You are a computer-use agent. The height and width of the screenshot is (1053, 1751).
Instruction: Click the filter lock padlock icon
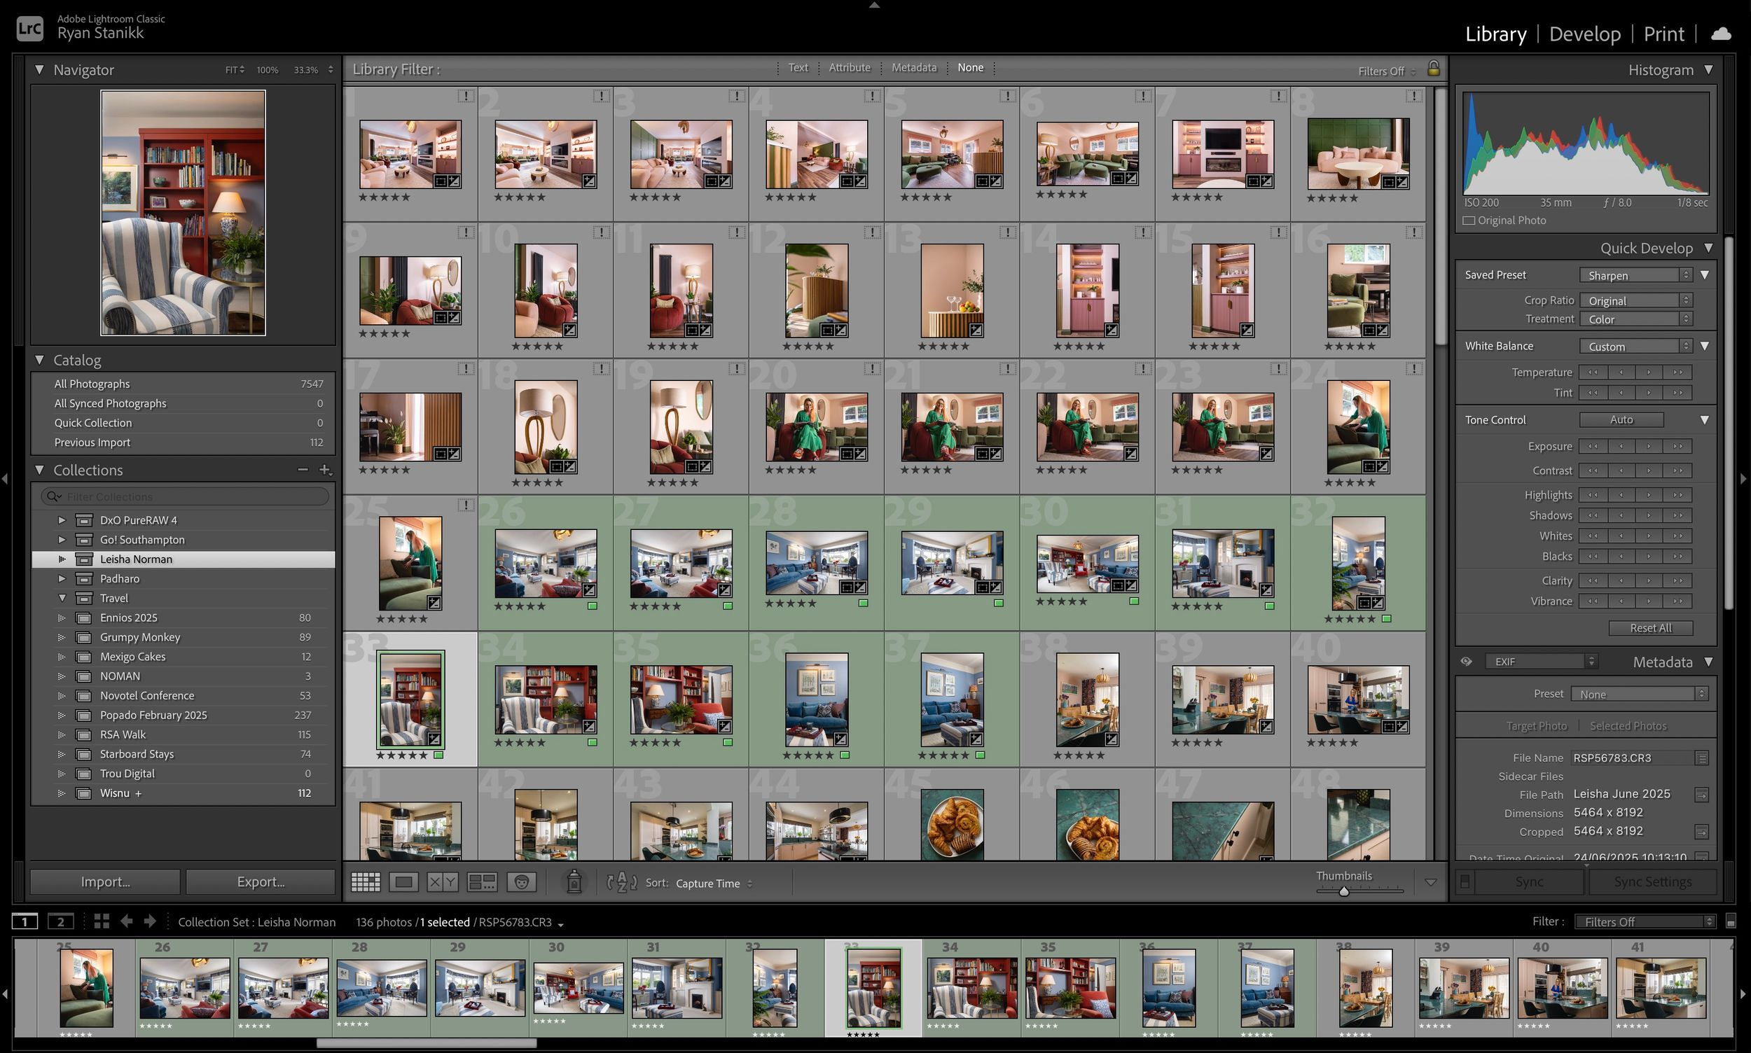coord(1433,68)
